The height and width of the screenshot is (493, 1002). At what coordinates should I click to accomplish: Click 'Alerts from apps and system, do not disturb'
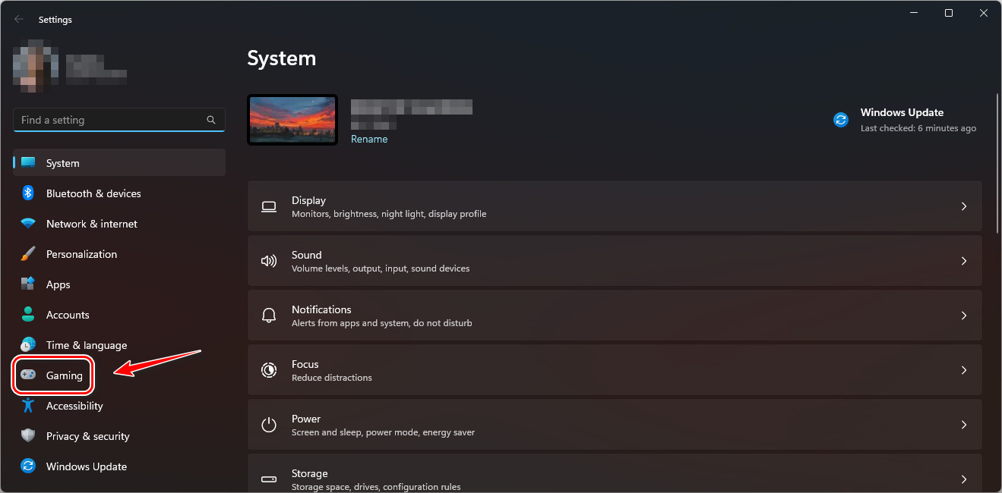(382, 323)
